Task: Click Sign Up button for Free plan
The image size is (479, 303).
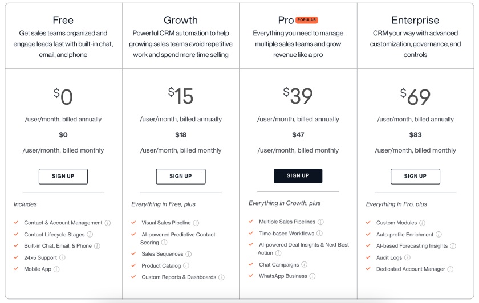Action: [x=63, y=177]
